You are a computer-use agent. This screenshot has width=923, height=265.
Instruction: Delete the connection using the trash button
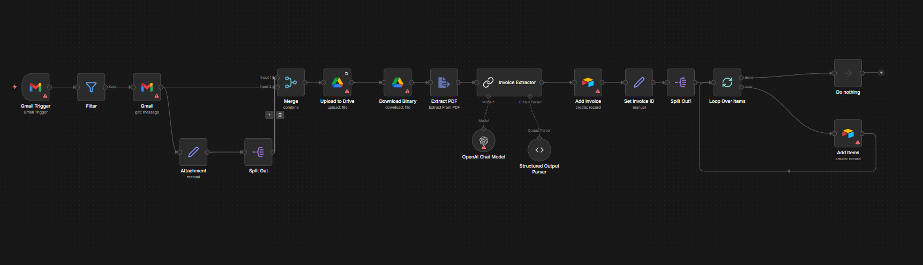(x=280, y=115)
